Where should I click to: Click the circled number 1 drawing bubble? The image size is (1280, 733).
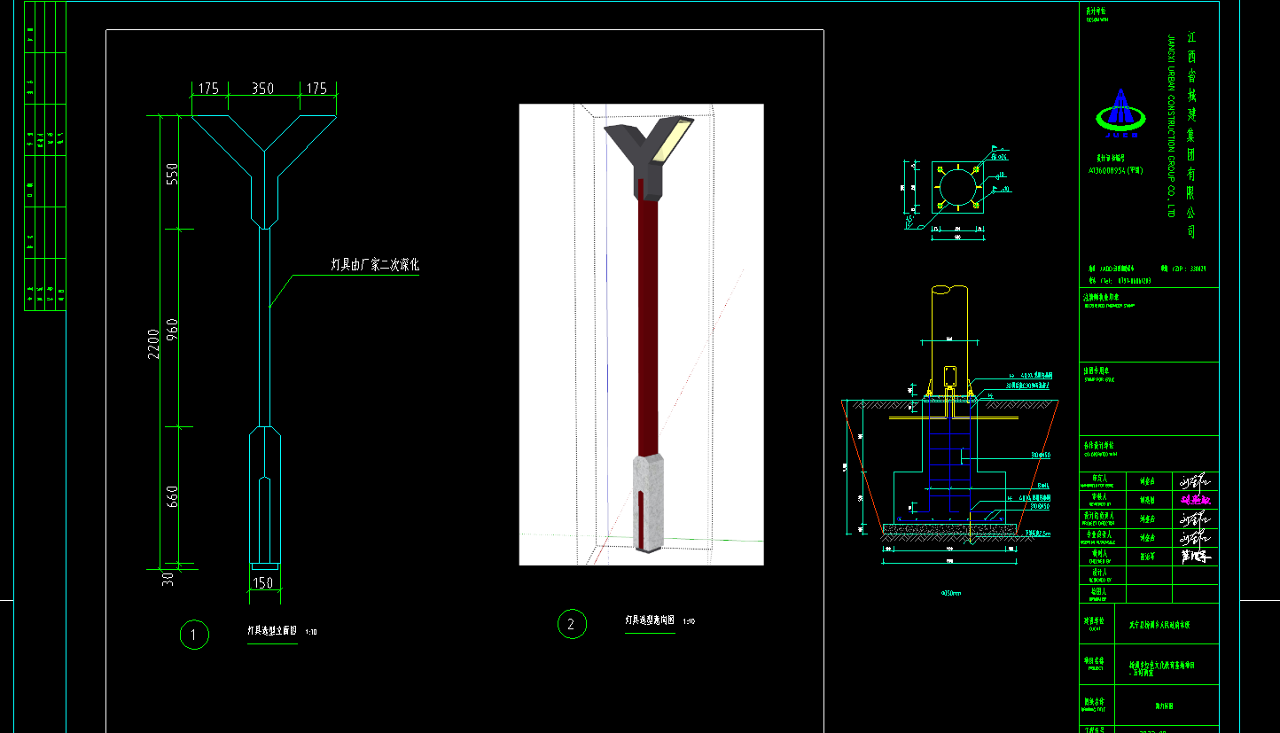(x=194, y=634)
